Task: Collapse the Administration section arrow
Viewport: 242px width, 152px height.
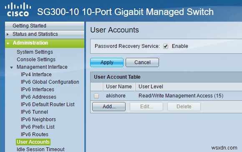Action: 8,43
